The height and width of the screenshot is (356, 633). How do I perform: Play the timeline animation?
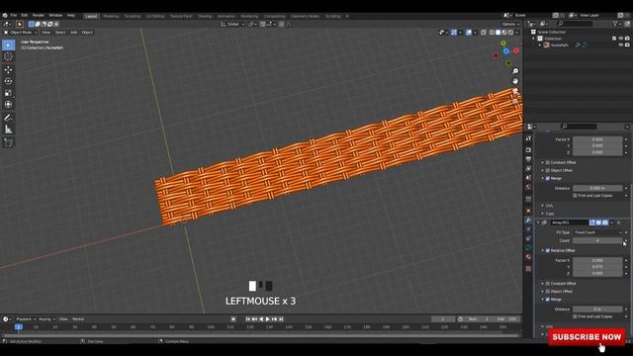[268, 319]
